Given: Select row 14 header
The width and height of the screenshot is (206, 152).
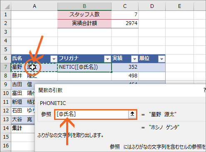Looking at the screenshot, I should coord(5,128).
